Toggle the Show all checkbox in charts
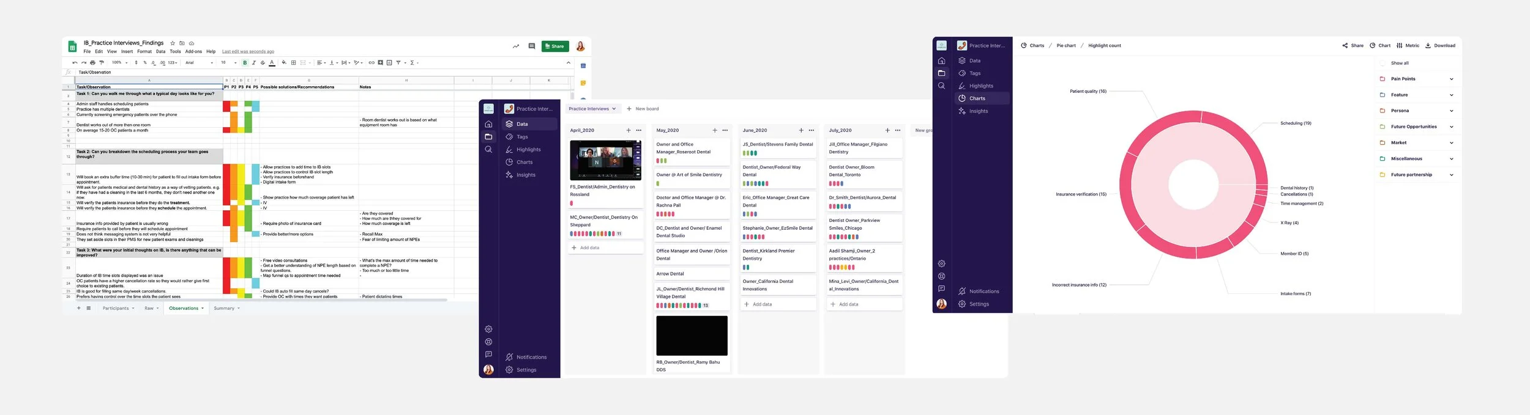The height and width of the screenshot is (415, 1530). (1383, 63)
